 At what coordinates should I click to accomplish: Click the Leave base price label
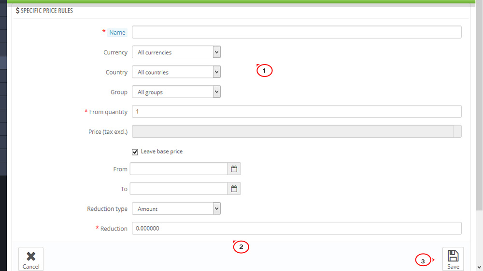(x=161, y=151)
